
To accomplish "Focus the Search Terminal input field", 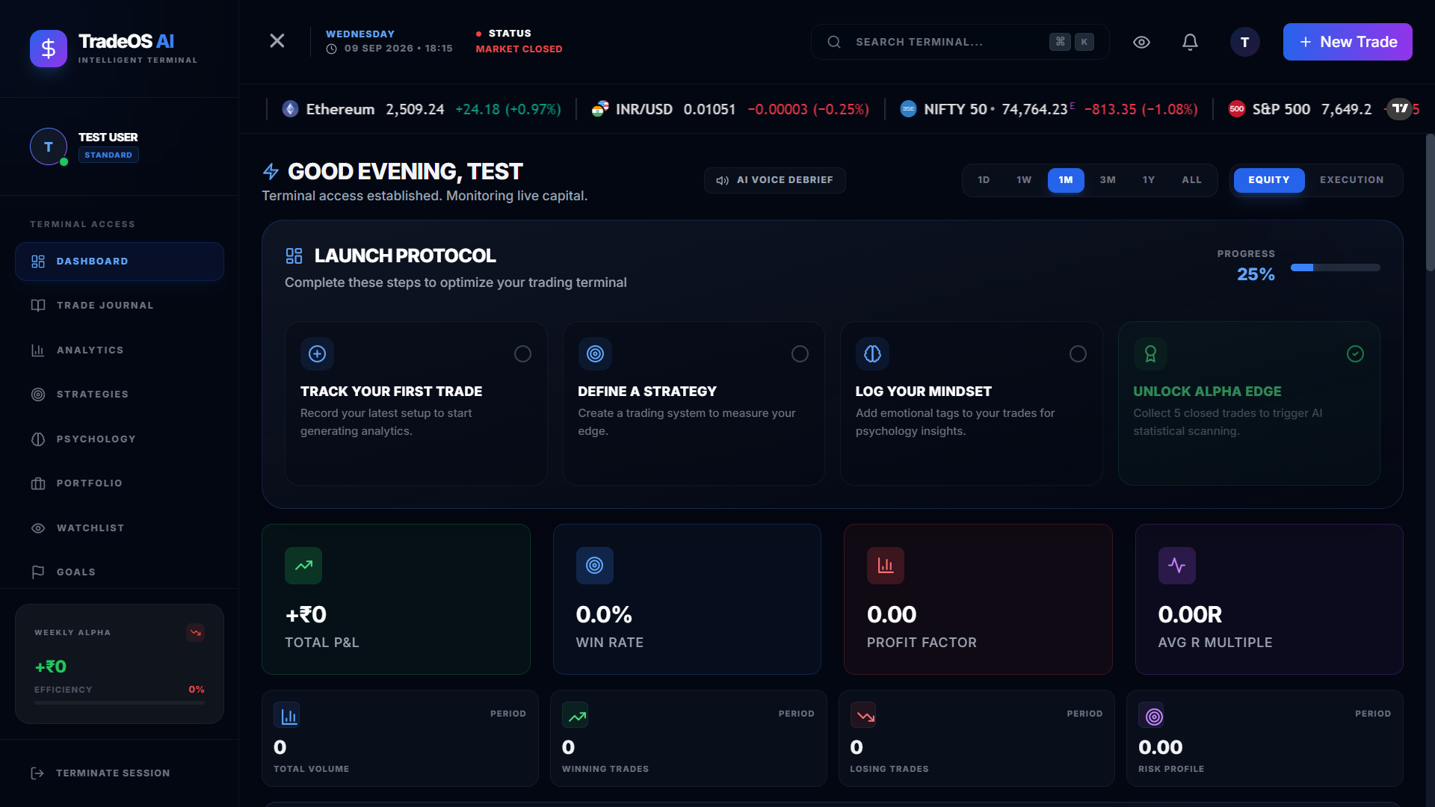I will point(960,42).
